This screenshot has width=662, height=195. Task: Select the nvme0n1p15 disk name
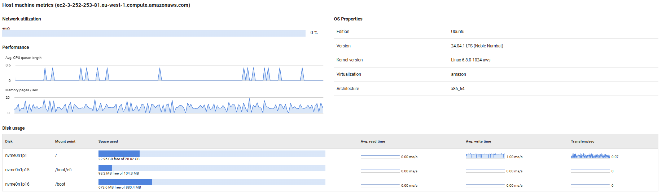(x=17, y=170)
